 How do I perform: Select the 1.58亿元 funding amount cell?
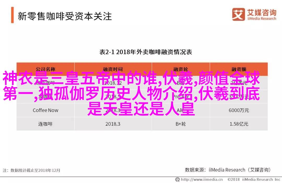tap(239, 124)
